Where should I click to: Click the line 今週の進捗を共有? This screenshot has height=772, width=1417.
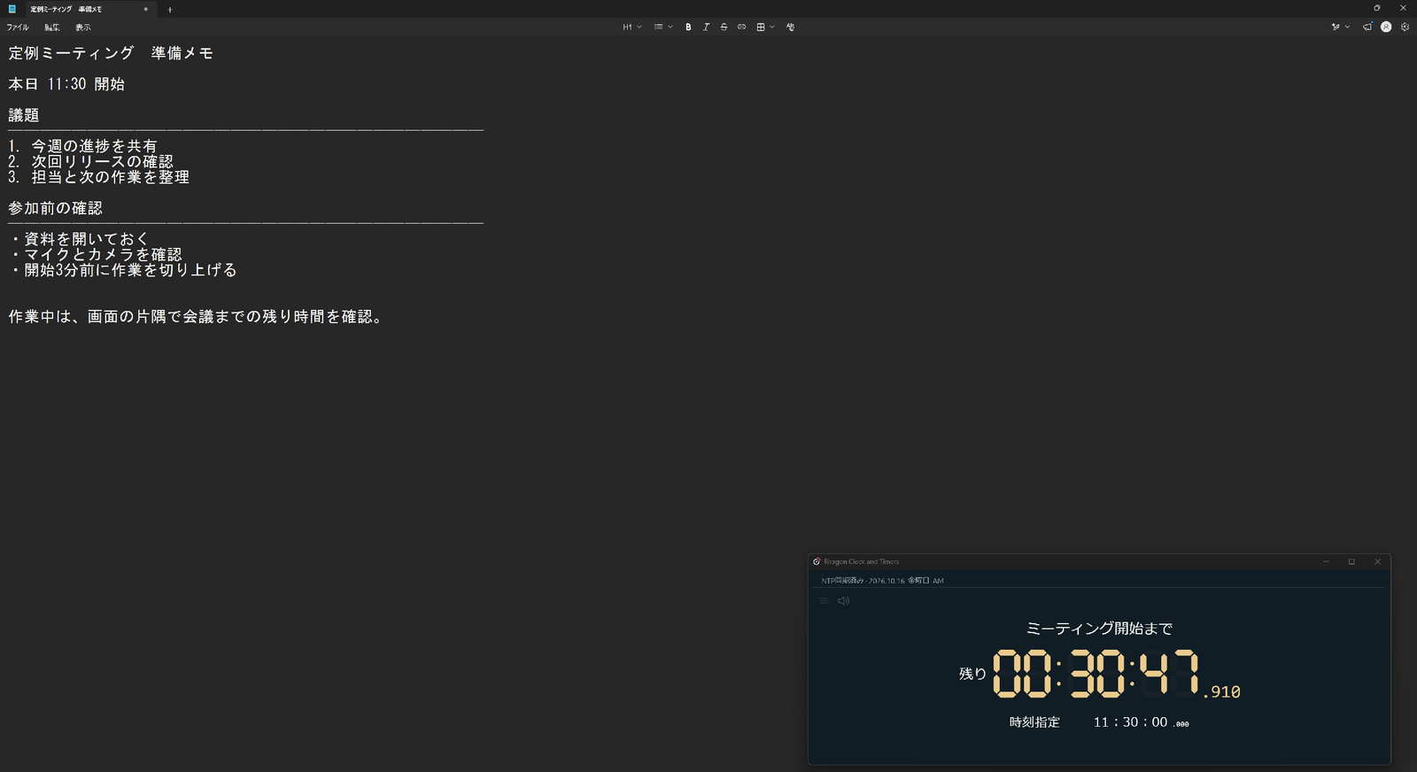point(95,146)
